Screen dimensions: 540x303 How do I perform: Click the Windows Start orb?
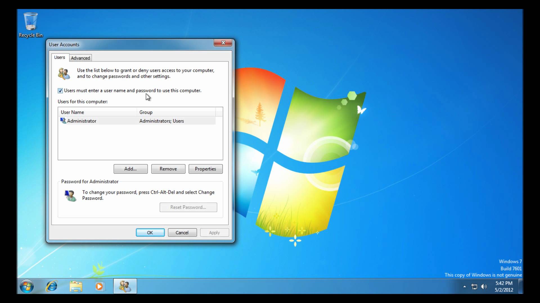point(27,286)
